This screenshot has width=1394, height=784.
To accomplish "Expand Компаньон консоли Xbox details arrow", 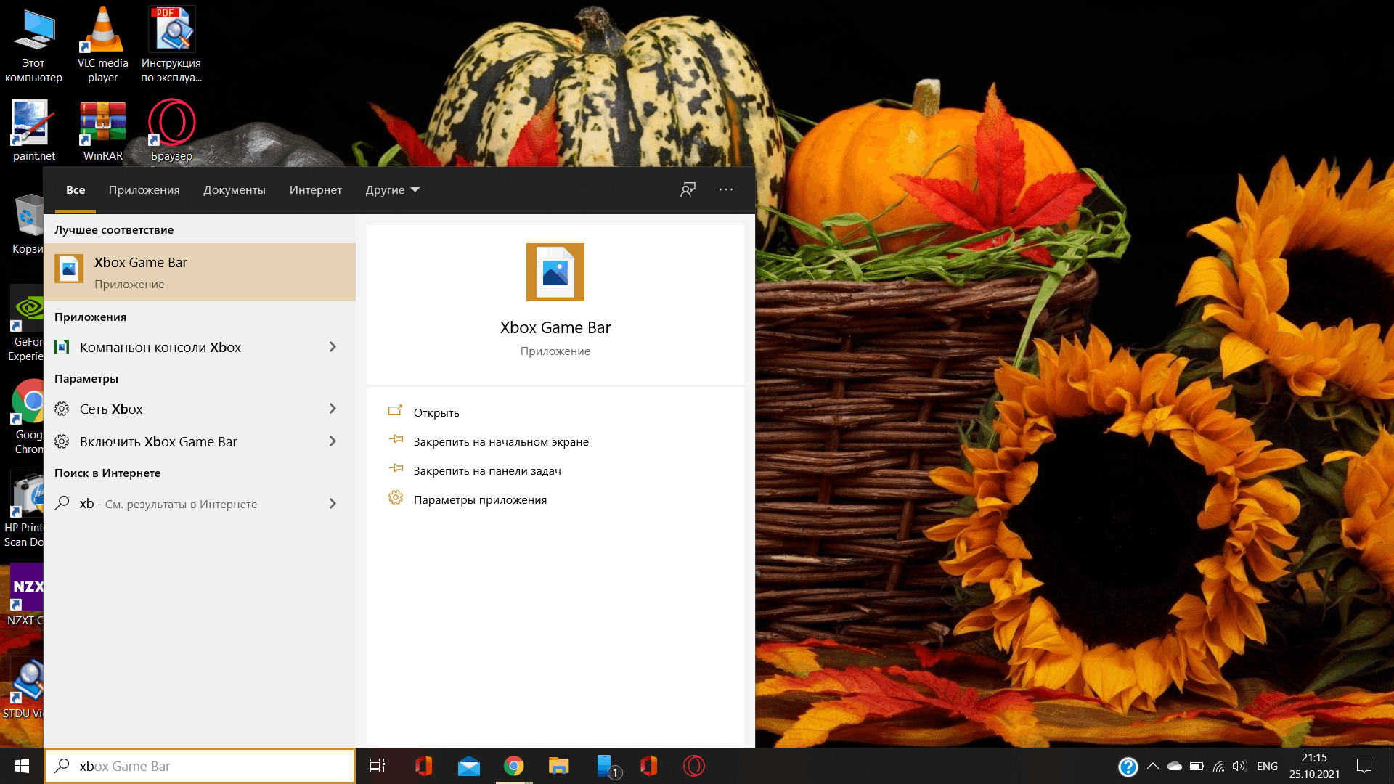I will 333,347.
